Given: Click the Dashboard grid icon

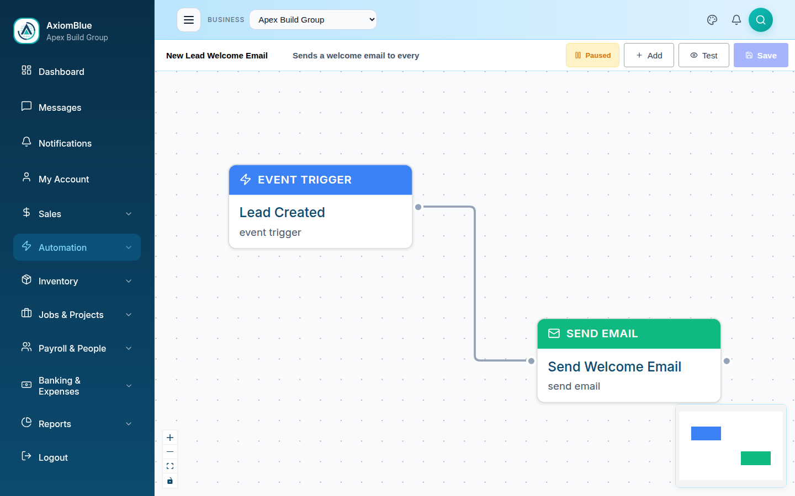Looking at the screenshot, I should [x=26, y=70].
